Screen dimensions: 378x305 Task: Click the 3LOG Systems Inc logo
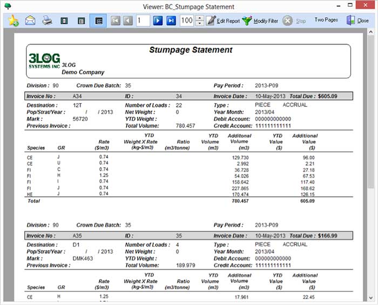(x=44, y=60)
